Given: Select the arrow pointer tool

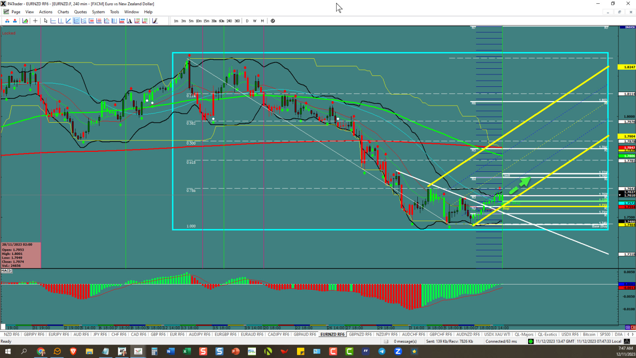Looking at the screenshot, I should (x=46, y=21).
